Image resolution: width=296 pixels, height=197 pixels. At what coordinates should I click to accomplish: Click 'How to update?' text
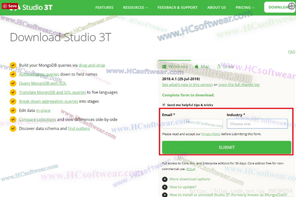183,187
